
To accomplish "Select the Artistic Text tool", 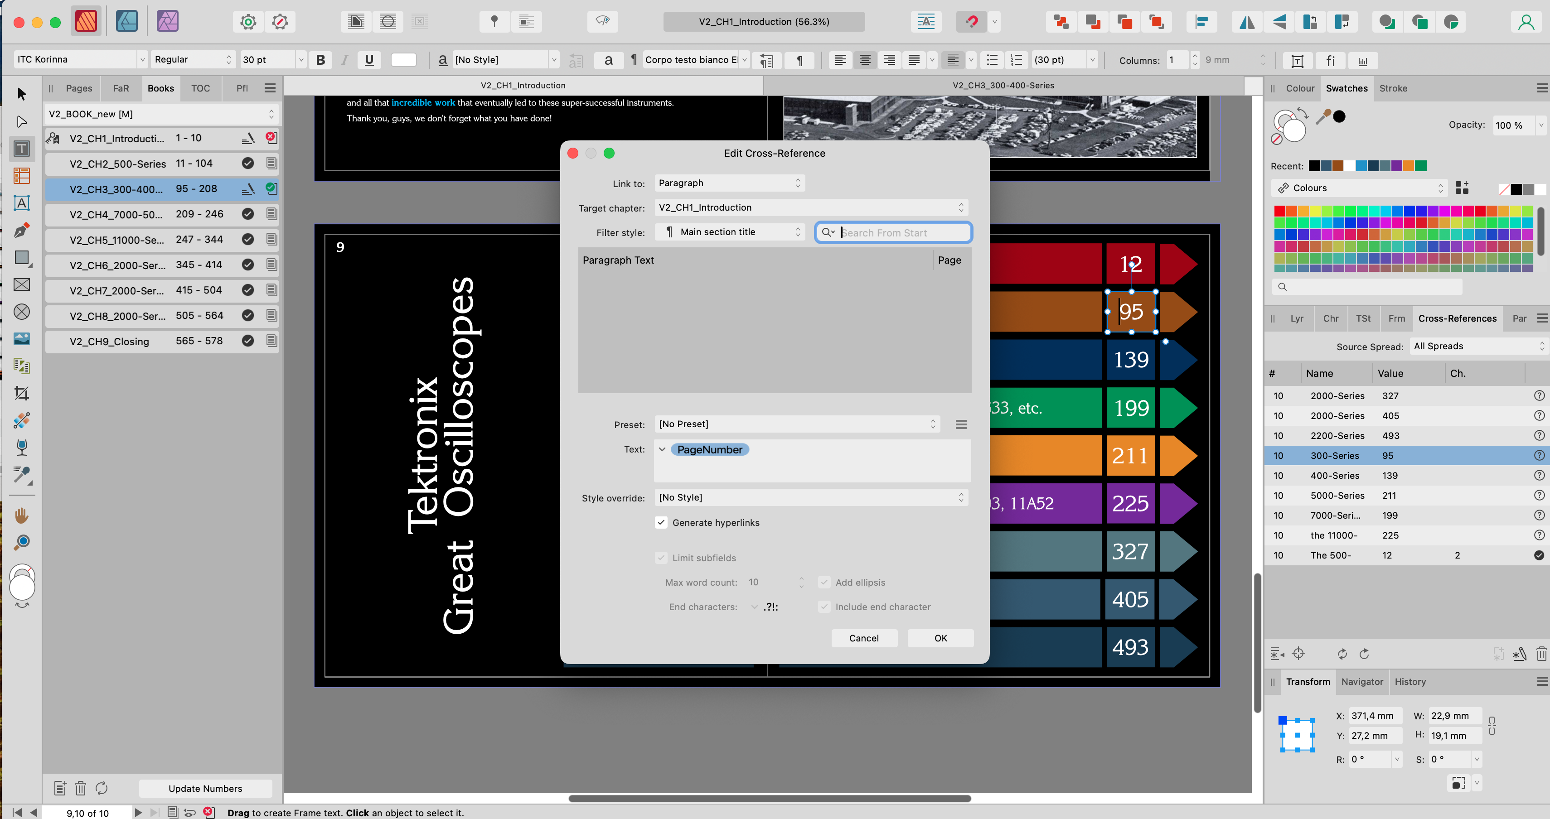I will [x=22, y=203].
